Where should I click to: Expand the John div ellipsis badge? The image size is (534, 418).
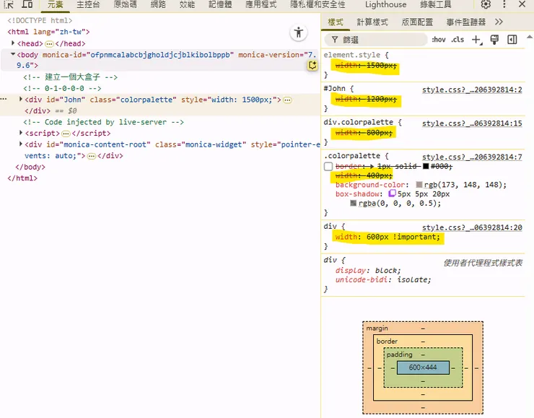point(287,100)
